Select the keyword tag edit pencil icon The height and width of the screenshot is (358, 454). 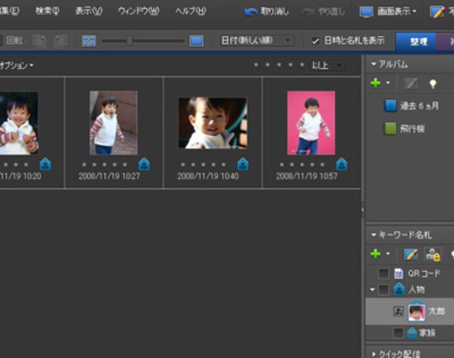[x=410, y=254]
